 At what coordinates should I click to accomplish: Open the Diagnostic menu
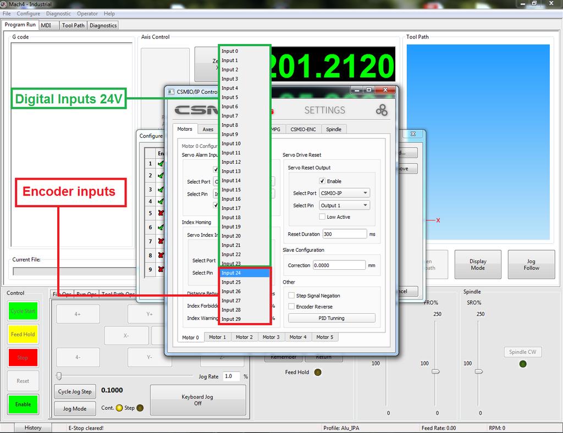[x=58, y=14]
